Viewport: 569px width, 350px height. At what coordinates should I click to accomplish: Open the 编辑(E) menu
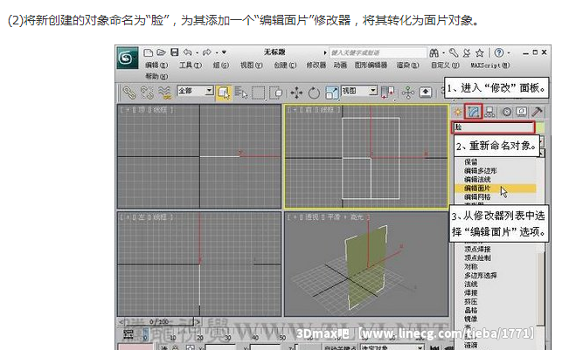[156, 65]
